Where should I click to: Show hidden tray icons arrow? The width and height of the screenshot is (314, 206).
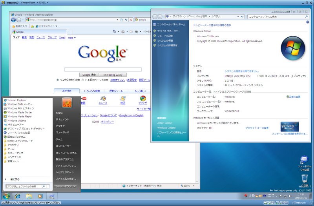[x=277, y=196]
